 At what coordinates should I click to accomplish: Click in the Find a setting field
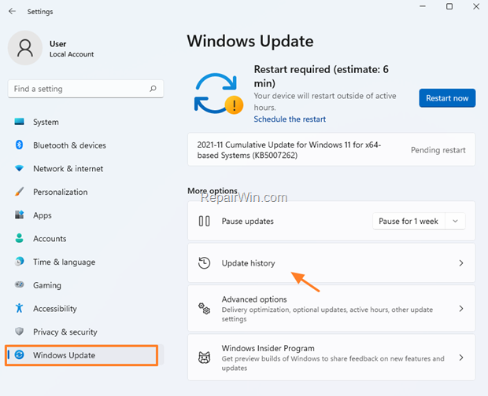[86, 89]
